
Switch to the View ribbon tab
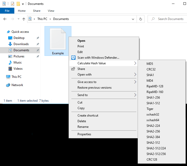coord(51,11)
